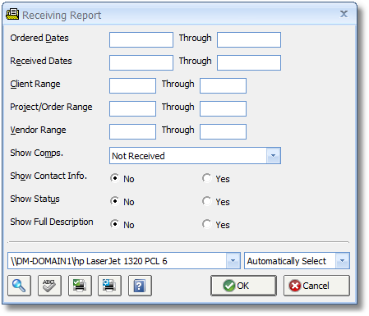
Task: Click the Show Status label
Action: tap(35, 199)
